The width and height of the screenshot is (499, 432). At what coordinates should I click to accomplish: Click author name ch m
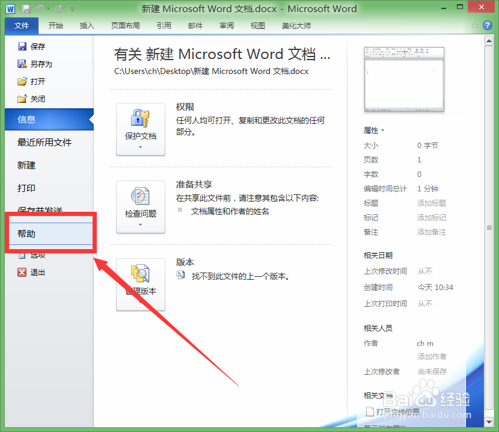tap(425, 344)
